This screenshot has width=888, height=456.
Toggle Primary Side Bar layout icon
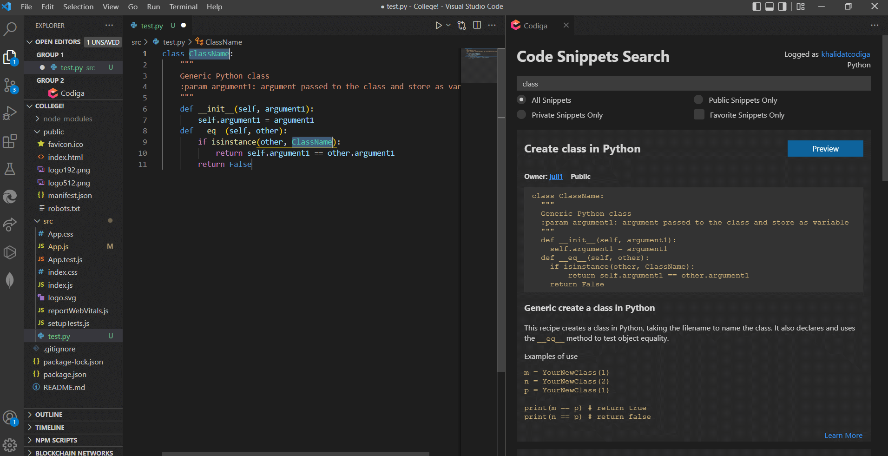[x=756, y=7]
